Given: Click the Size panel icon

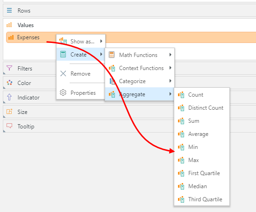Looking at the screenshot, I should tap(9, 112).
